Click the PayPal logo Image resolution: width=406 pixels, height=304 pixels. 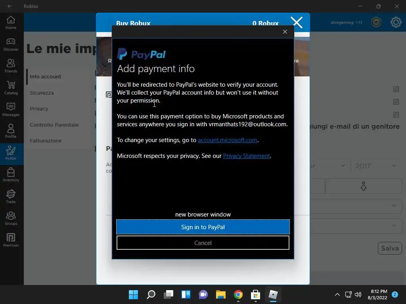click(x=141, y=54)
